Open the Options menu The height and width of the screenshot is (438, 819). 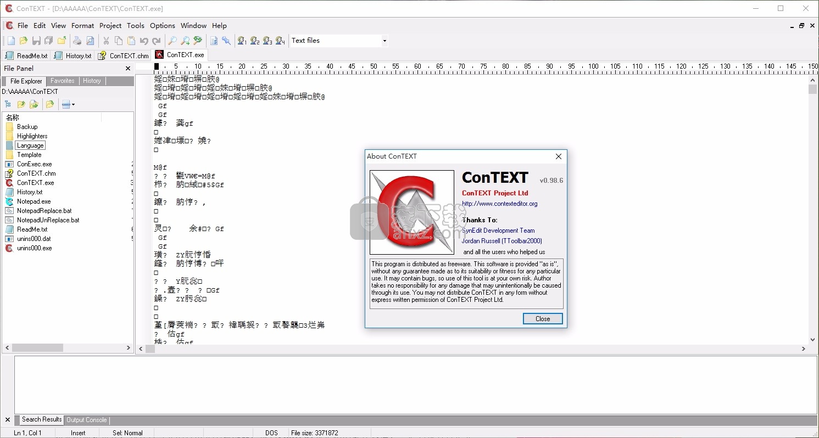tap(163, 26)
